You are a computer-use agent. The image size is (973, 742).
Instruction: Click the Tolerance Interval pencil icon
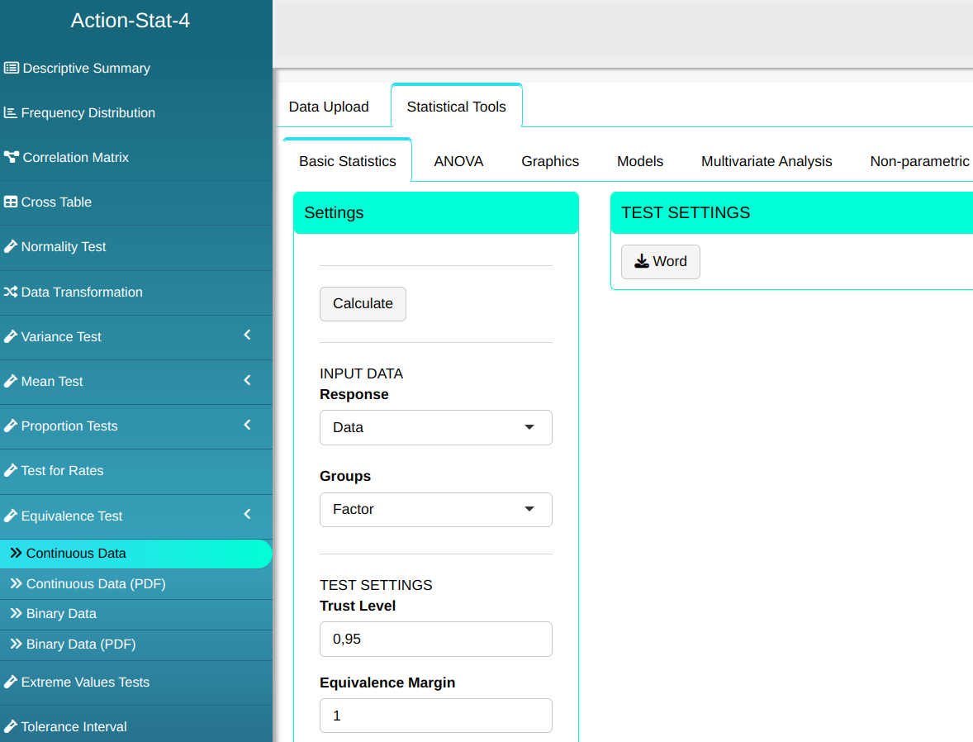tap(11, 727)
